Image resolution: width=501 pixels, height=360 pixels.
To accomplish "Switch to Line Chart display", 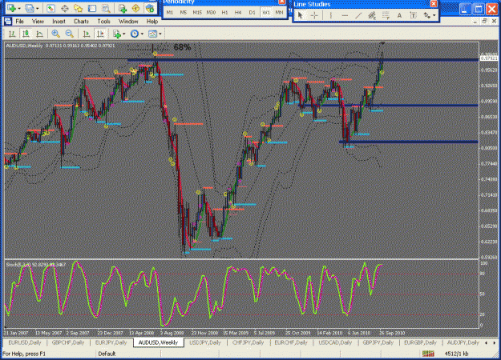I will [39, 34].
